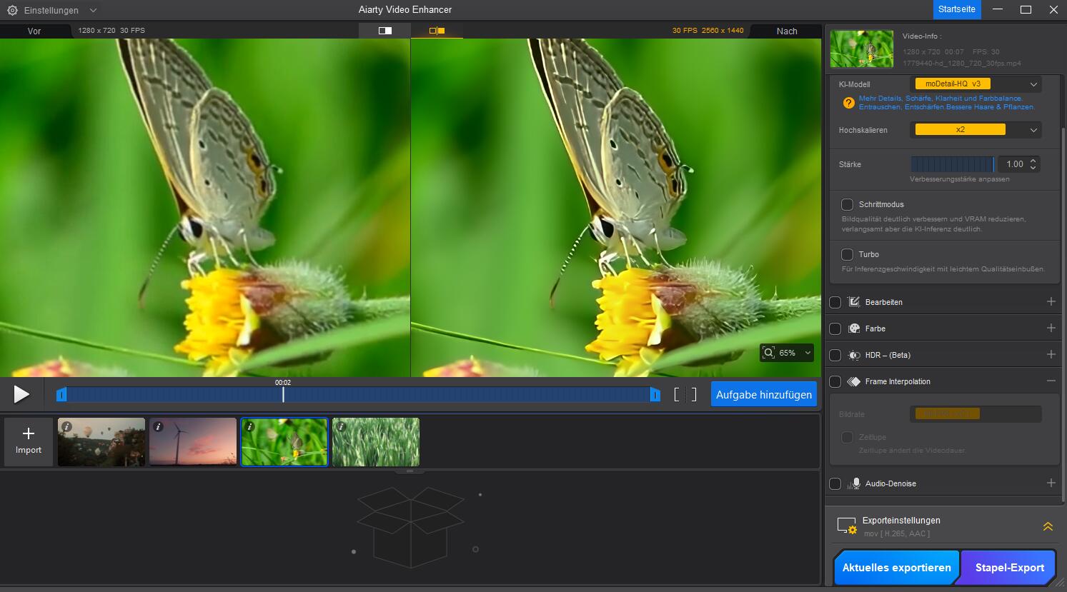The image size is (1067, 592).
Task: Click the trim brackets icon
Action: point(685,395)
